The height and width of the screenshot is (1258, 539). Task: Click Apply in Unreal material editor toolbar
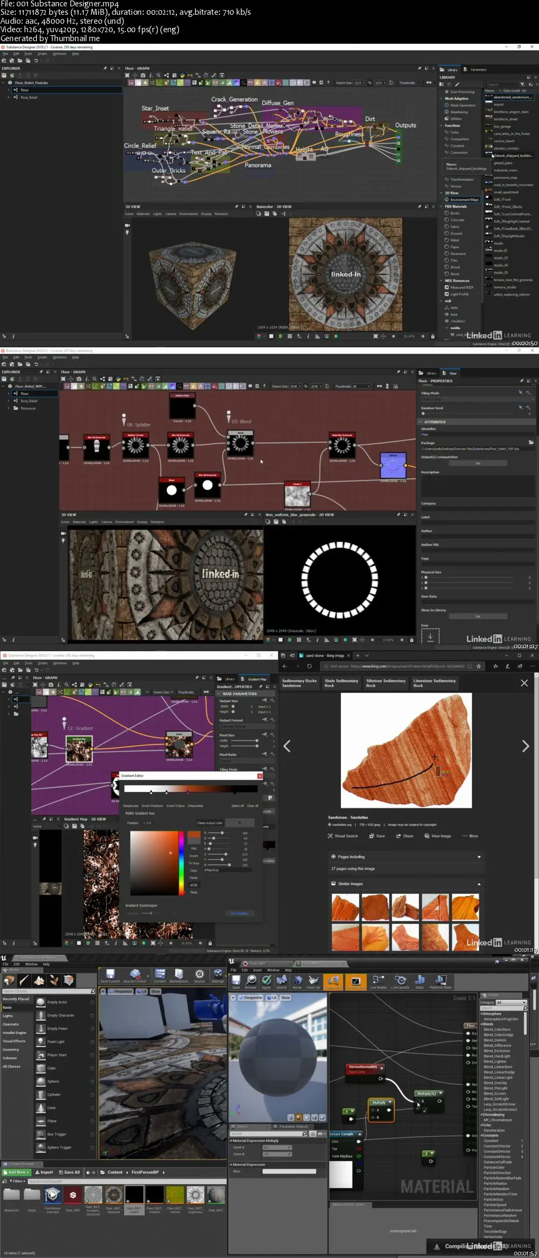[266, 982]
